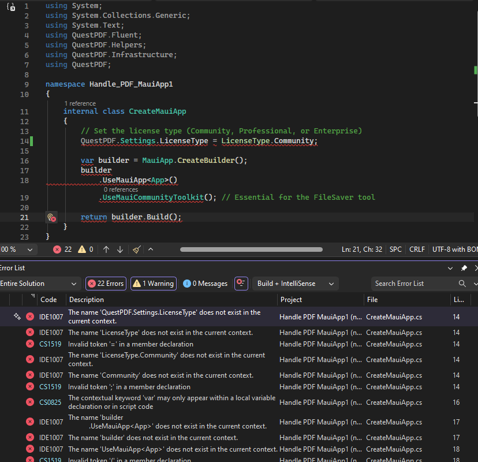
Task: Select the error "The name 'Community' does not exist"
Action: pos(239,375)
